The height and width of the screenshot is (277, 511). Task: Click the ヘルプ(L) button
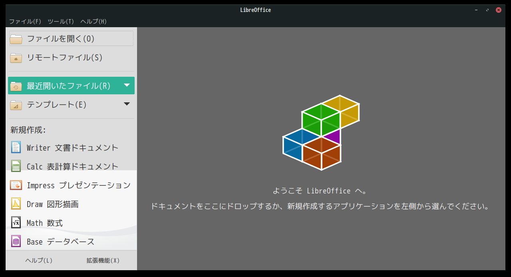coord(39,260)
